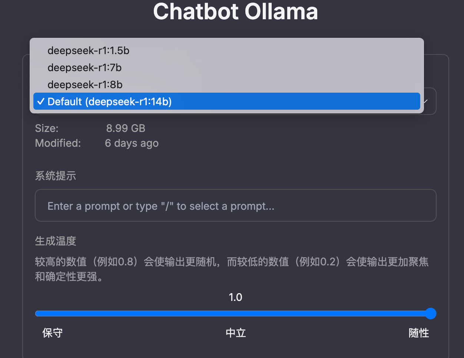This screenshot has height=358, width=464.
Task: Click the 系统提示 section label
Action: 56,176
